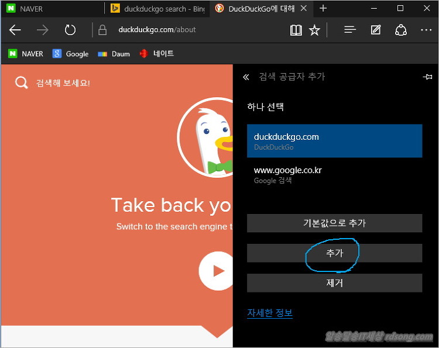Click the 추가 button
The height and width of the screenshot is (348, 439).
pos(334,253)
